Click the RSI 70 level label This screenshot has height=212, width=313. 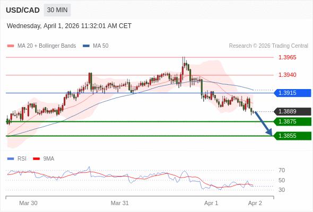282,170
